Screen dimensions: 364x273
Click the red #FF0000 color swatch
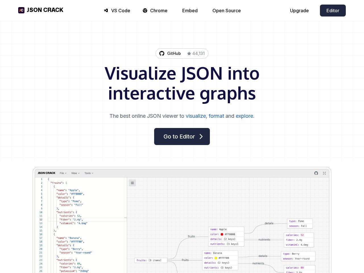coord(222,234)
